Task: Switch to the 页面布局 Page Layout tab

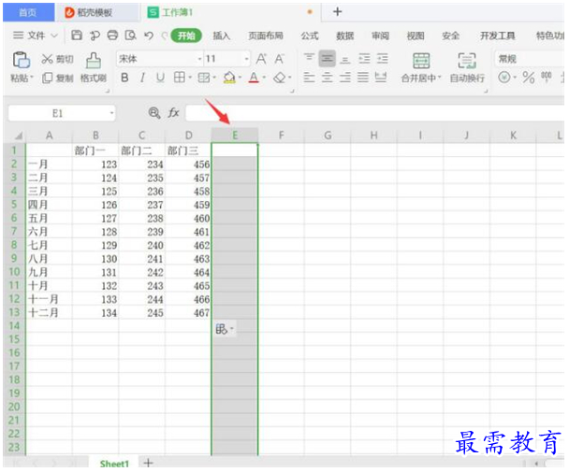Action: 266,36
